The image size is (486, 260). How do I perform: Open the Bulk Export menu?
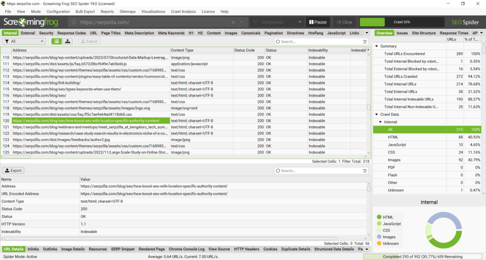(85, 11)
